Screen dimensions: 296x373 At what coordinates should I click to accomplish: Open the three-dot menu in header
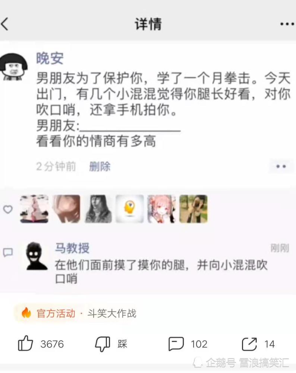coord(287,24)
